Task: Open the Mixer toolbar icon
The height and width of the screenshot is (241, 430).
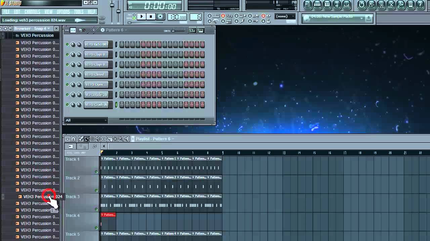Action: pyautogui.click(x=346, y=5)
